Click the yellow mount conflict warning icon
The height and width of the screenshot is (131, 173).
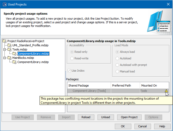(166, 91)
